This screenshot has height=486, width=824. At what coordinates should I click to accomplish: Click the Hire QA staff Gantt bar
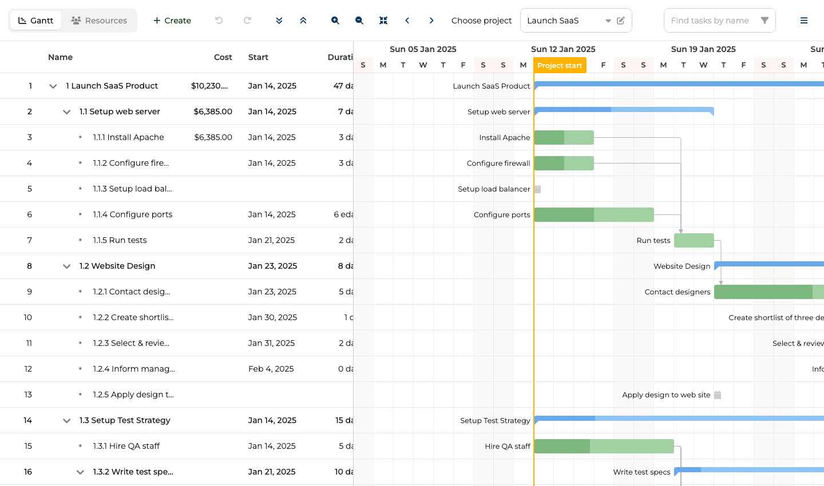pyautogui.click(x=604, y=446)
